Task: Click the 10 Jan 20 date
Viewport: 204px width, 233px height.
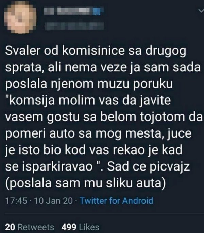Action: tap(54, 201)
